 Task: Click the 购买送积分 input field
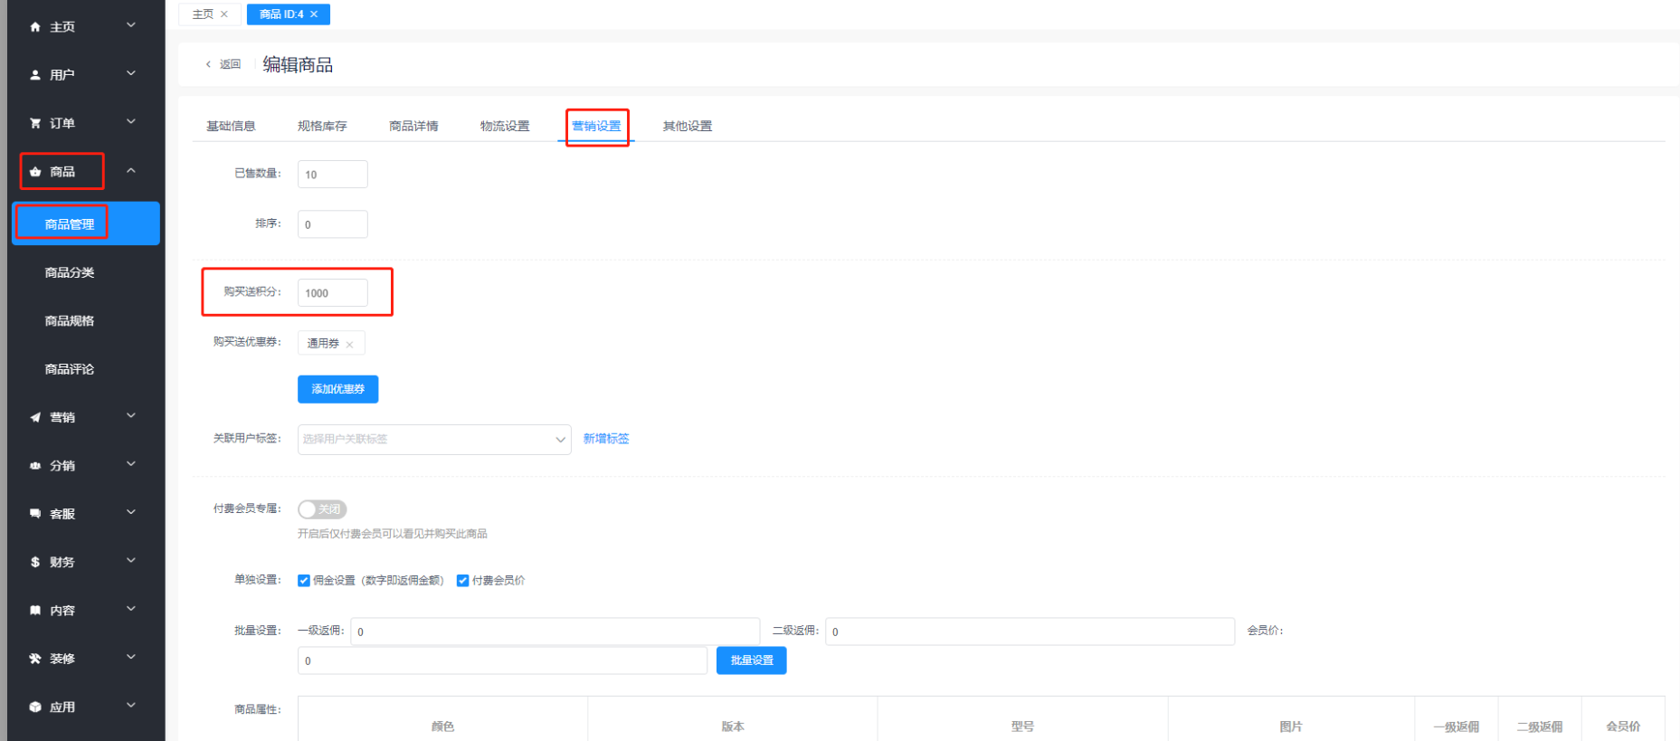[332, 293]
